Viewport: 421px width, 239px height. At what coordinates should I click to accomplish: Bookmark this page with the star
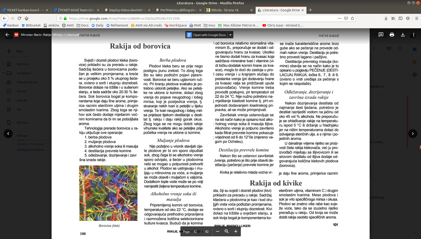point(353,18)
